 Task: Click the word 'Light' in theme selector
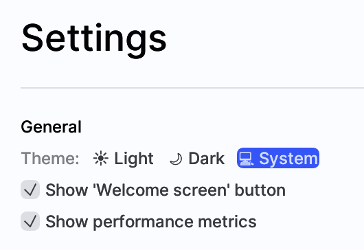click(x=134, y=159)
